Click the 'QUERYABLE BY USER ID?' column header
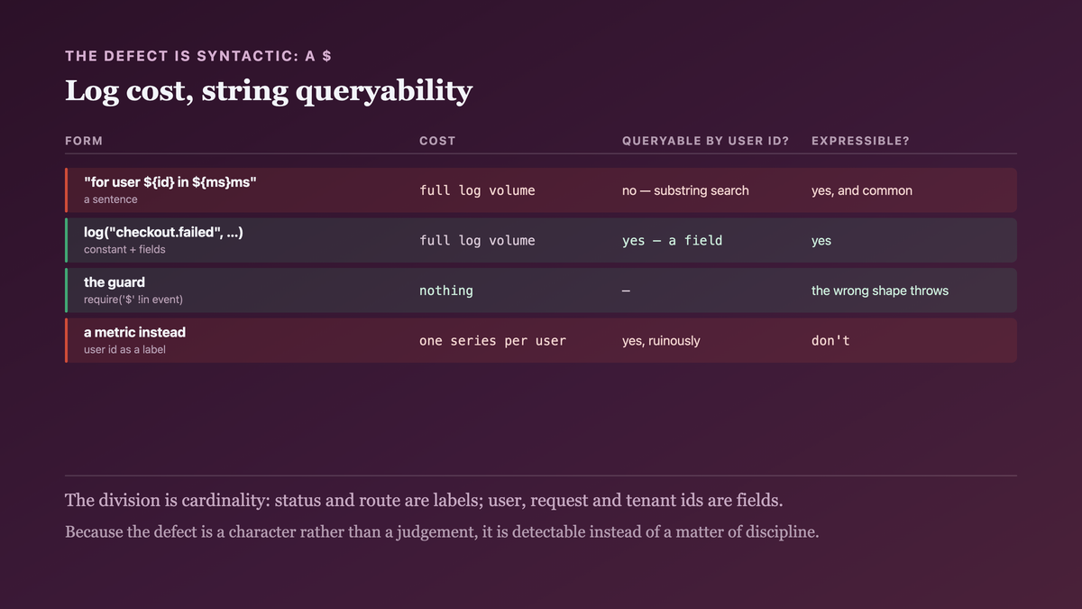The height and width of the screenshot is (609, 1082). click(705, 141)
